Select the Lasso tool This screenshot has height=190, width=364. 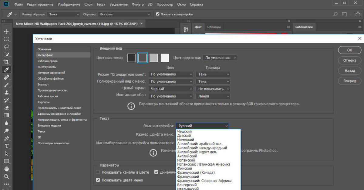coord(6,47)
